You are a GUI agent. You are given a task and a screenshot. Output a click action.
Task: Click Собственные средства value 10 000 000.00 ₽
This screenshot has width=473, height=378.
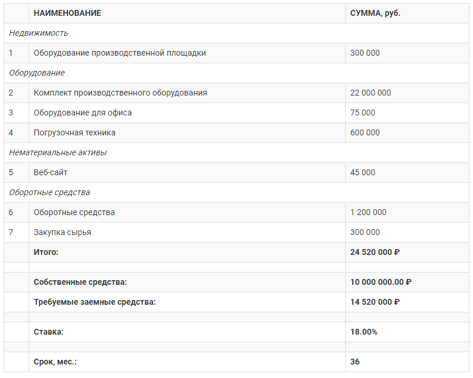381,282
